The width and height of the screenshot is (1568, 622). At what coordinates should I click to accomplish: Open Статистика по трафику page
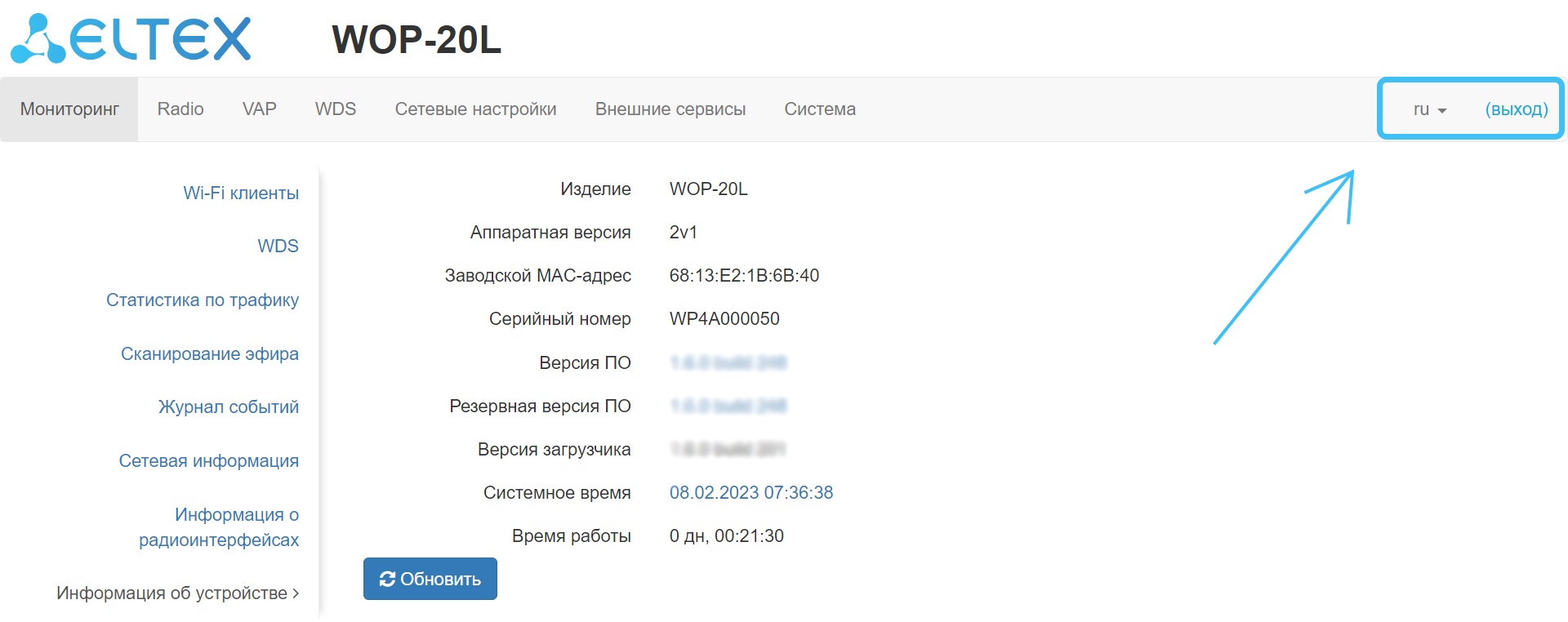[x=203, y=300]
